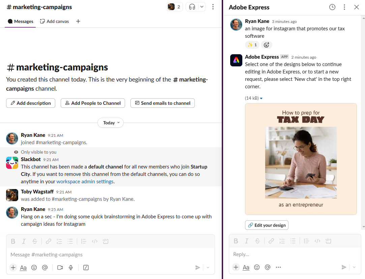Open emoji picker in channel composer
The height and width of the screenshot is (279, 365).
(34, 268)
